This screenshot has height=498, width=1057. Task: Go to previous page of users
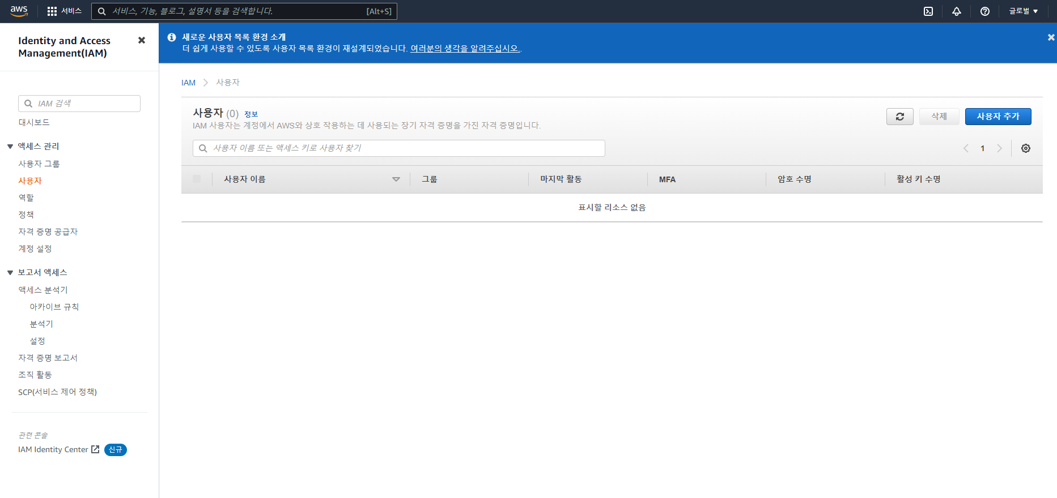tap(966, 148)
